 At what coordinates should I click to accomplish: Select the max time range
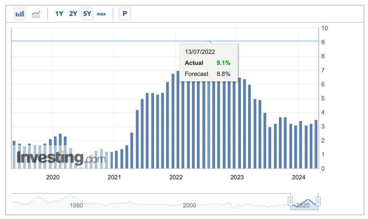point(101,14)
